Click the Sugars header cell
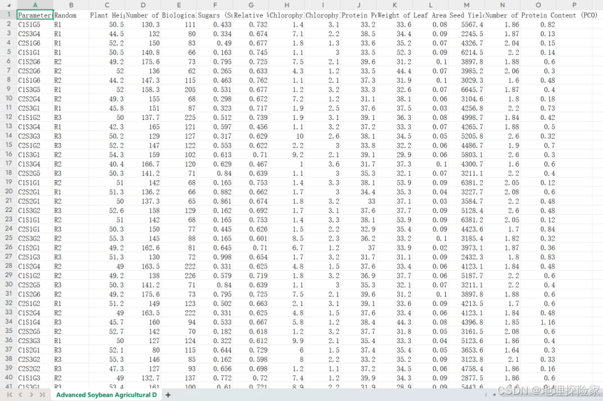The image size is (603, 401). click(x=215, y=15)
